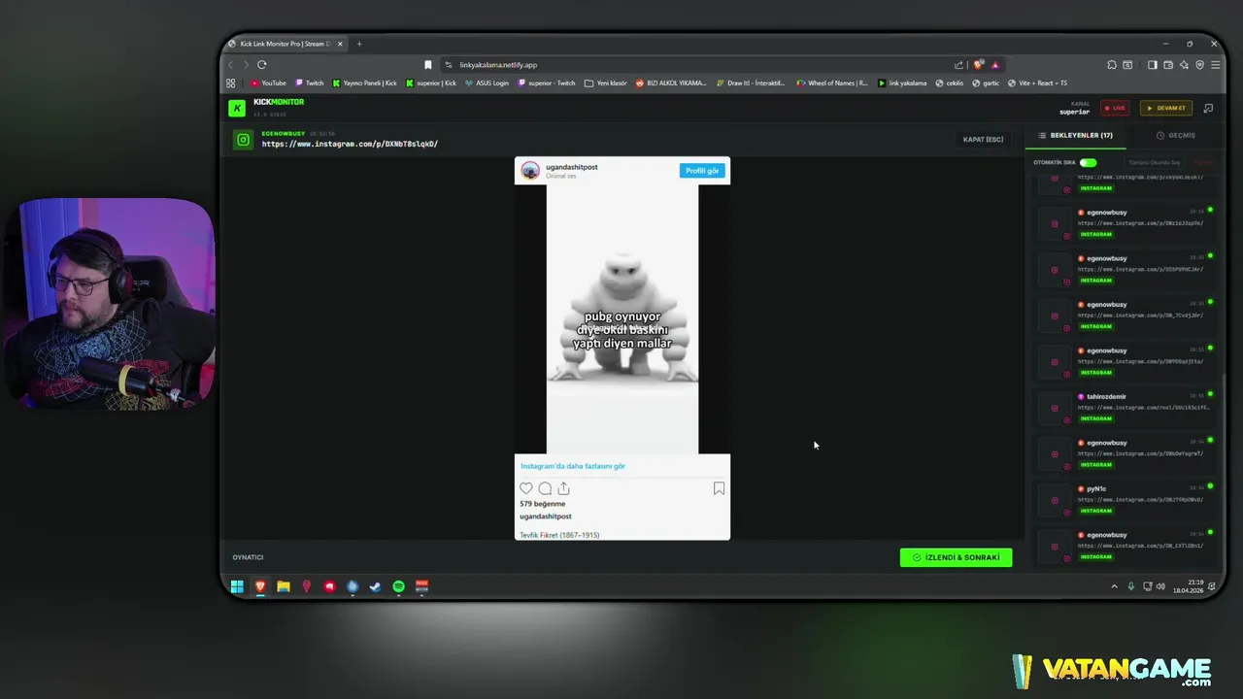Click the microphone icon in system tray
Viewport: 1243px width, 699px height.
[x=1130, y=586]
